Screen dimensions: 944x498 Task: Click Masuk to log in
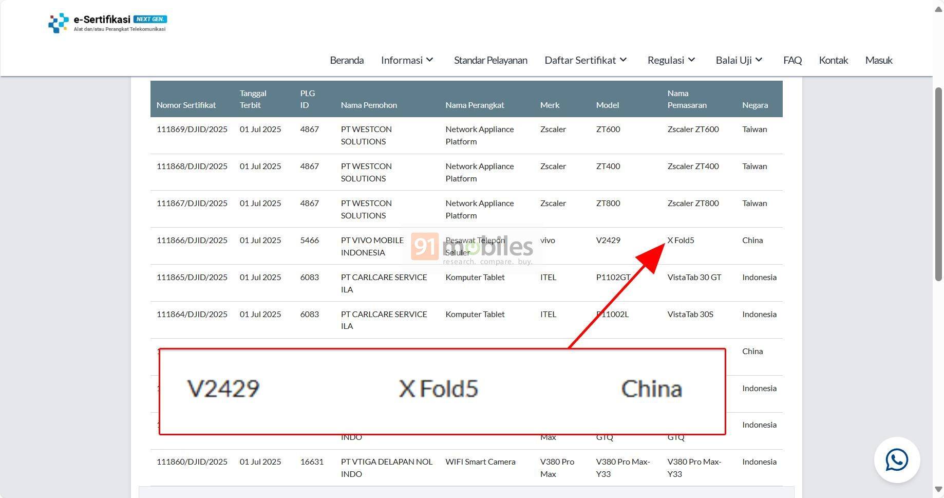[x=879, y=60]
